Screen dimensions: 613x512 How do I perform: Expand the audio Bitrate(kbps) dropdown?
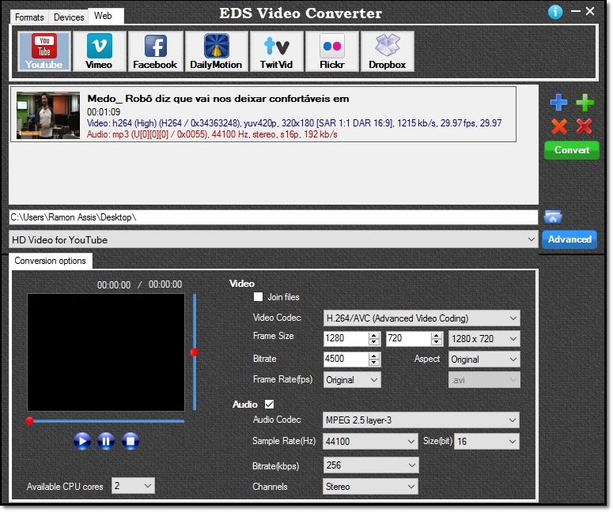tap(371, 465)
